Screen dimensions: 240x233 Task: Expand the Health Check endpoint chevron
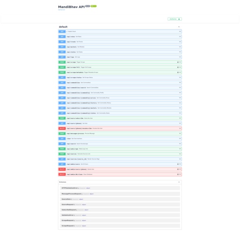pyautogui.click(x=180, y=32)
